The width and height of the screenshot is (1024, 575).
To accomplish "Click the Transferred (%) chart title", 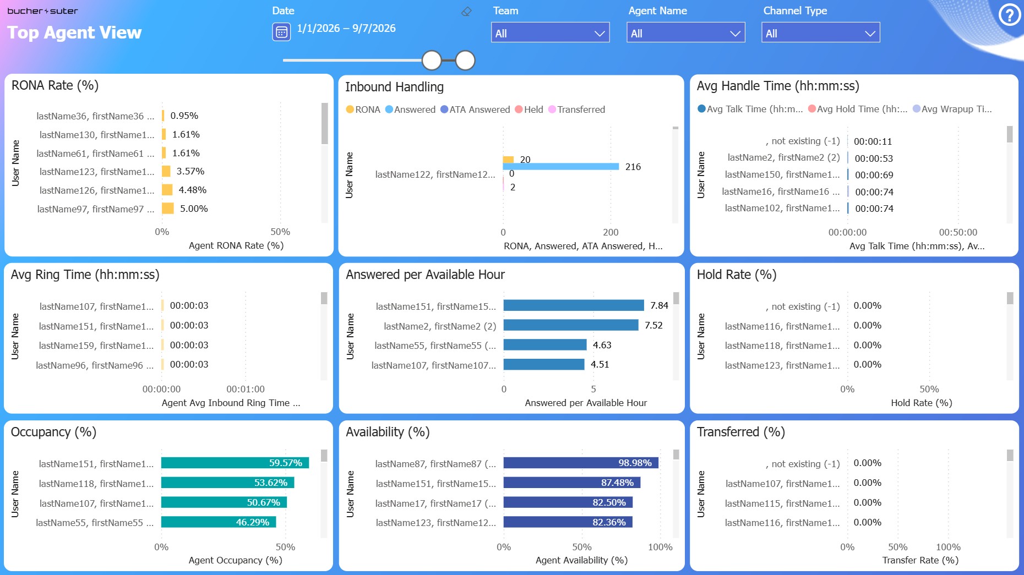I will (x=741, y=432).
